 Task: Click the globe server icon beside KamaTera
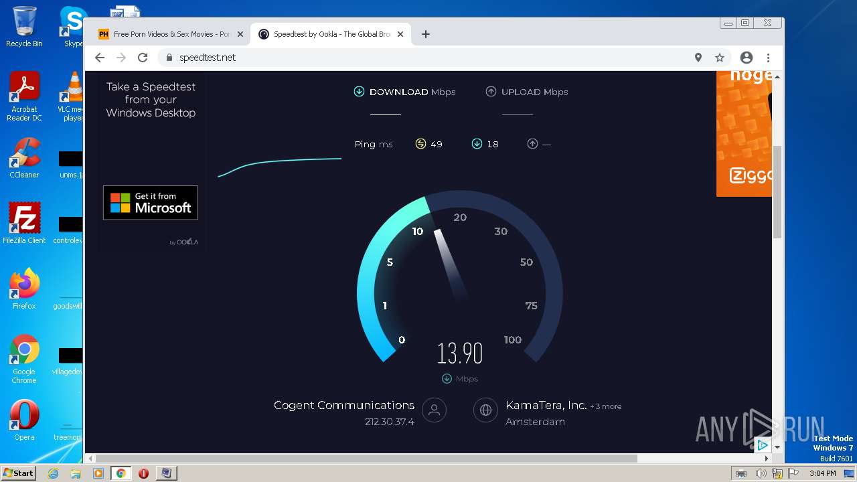(x=485, y=410)
